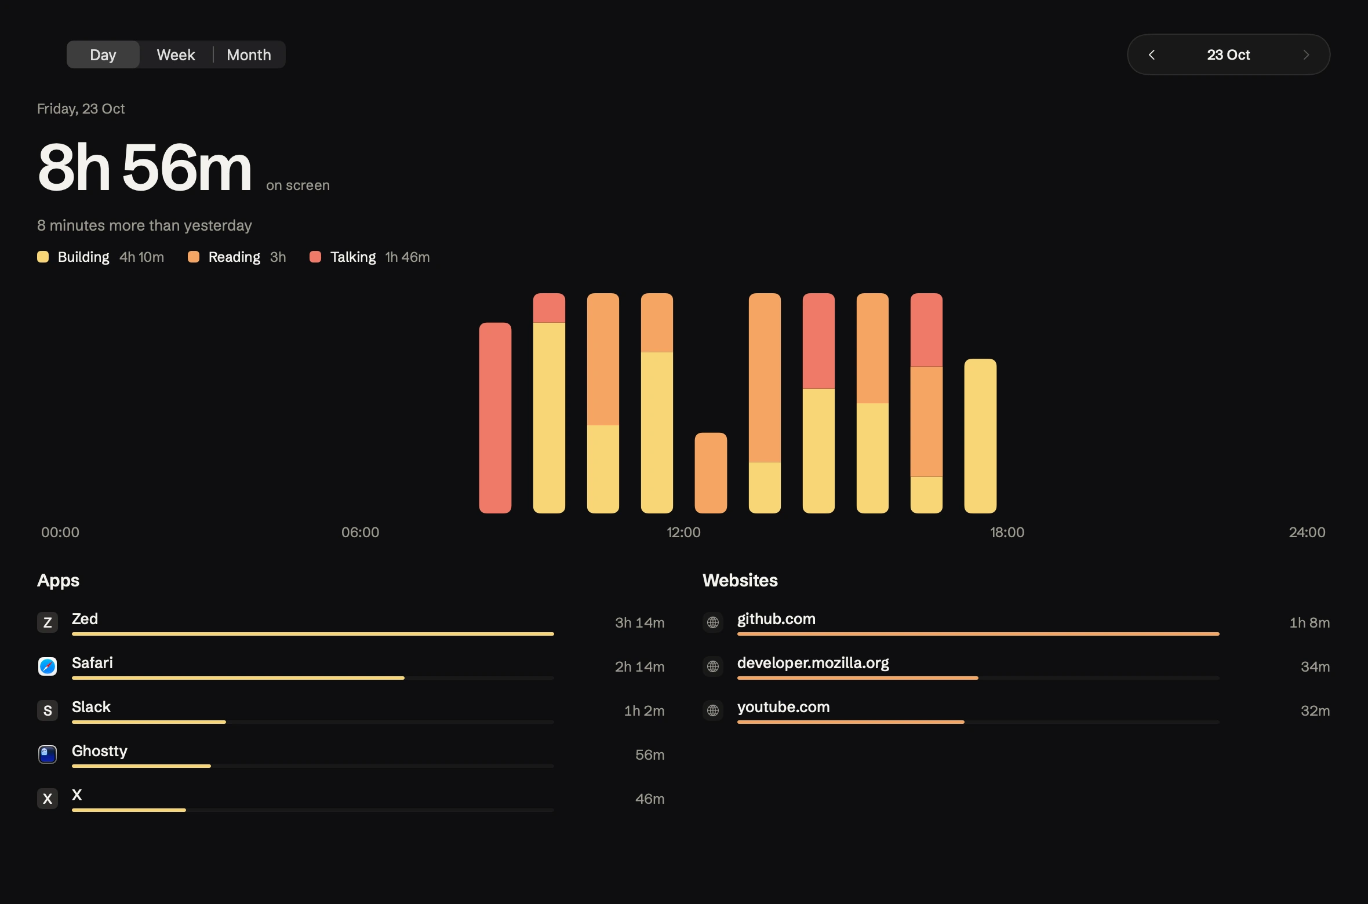Image resolution: width=1368 pixels, height=904 pixels.
Task: Click the Reading legend color swatch
Action: (194, 257)
